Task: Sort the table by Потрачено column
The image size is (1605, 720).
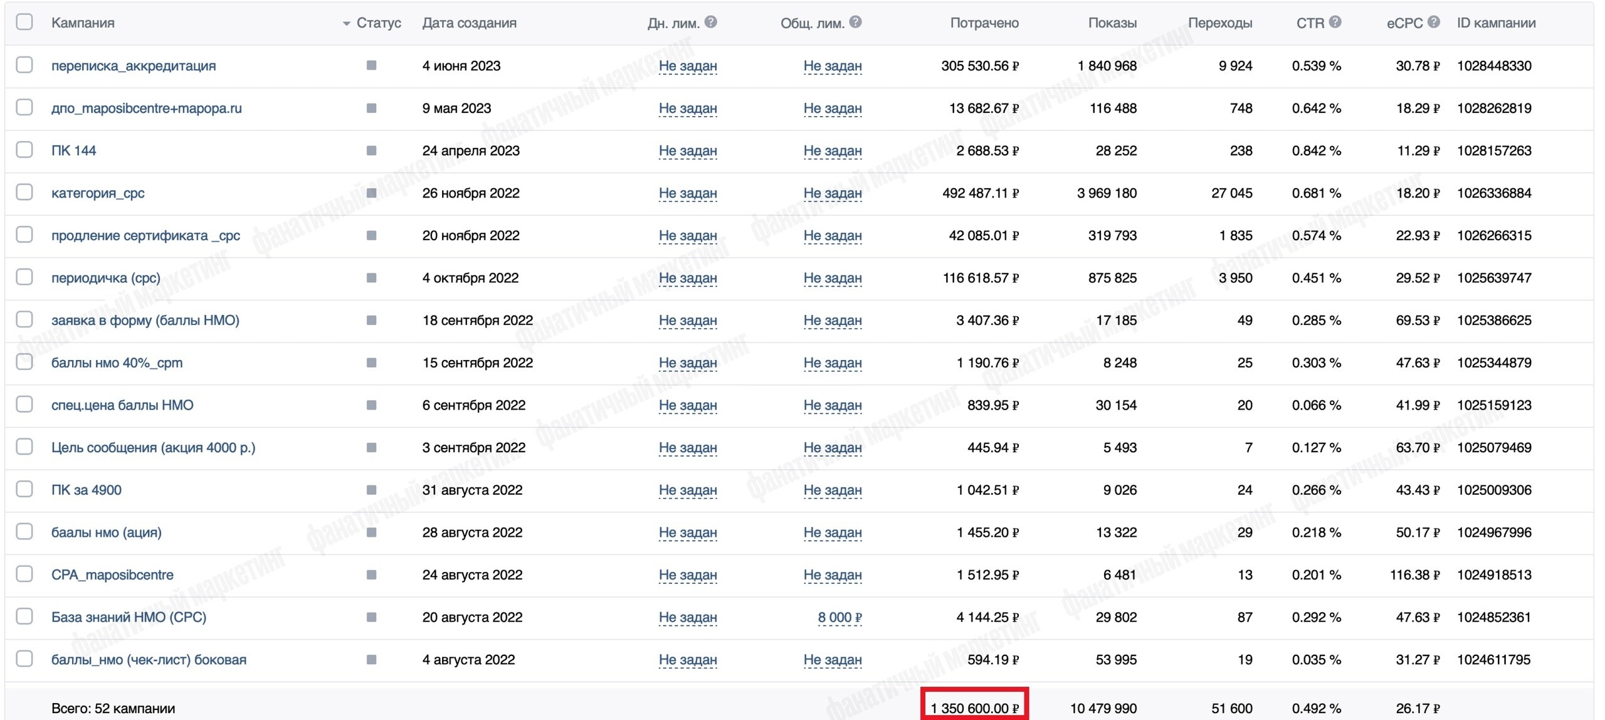Action: [984, 23]
